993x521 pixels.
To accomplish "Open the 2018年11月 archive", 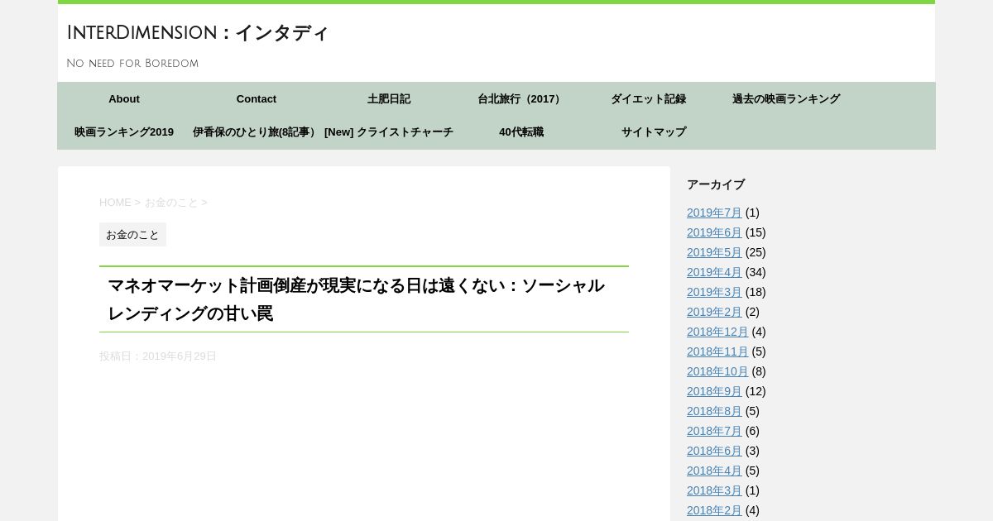I will click(717, 351).
